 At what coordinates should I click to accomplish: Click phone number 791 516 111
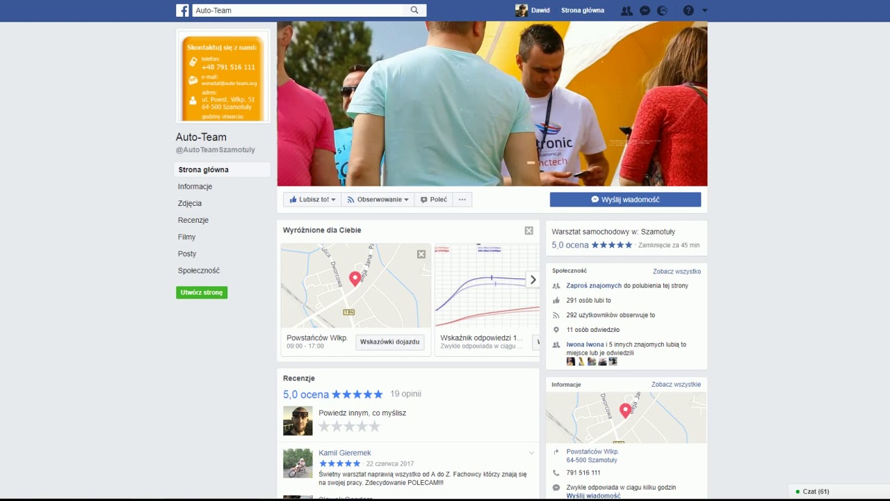click(x=583, y=473)
